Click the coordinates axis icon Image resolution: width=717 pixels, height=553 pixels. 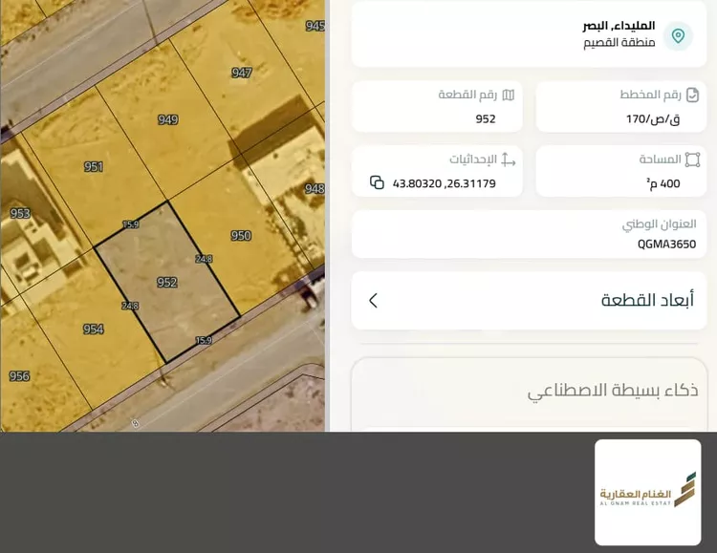click(x=508, y=160)
